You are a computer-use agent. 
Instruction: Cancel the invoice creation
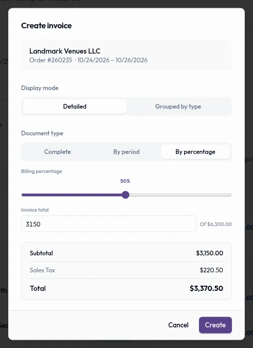178,325
